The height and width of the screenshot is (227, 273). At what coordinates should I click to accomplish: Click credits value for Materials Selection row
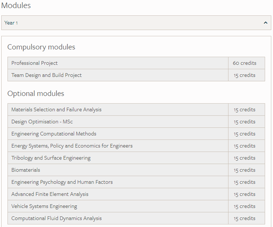coord(244,110)
